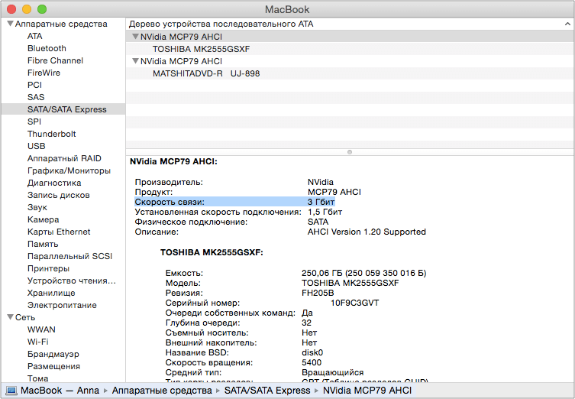Open Принтеры in the sidebar
This screenshot has width=575, height=399.
pyautogui.click(x=48, y=268)
